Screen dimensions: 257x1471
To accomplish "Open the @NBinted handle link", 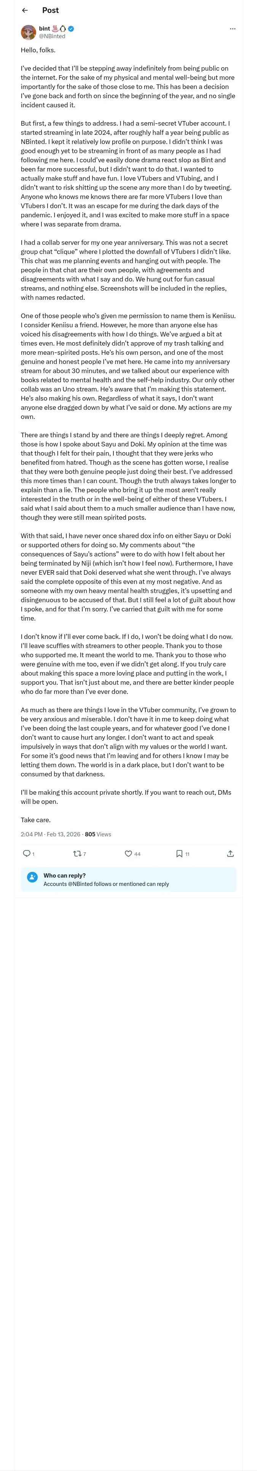I will click(x=52, y=36).
